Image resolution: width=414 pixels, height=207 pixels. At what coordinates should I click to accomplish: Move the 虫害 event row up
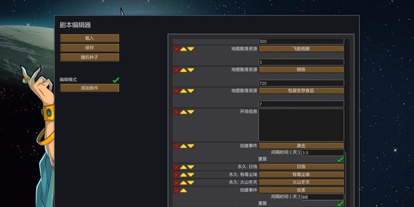[184, 190]
